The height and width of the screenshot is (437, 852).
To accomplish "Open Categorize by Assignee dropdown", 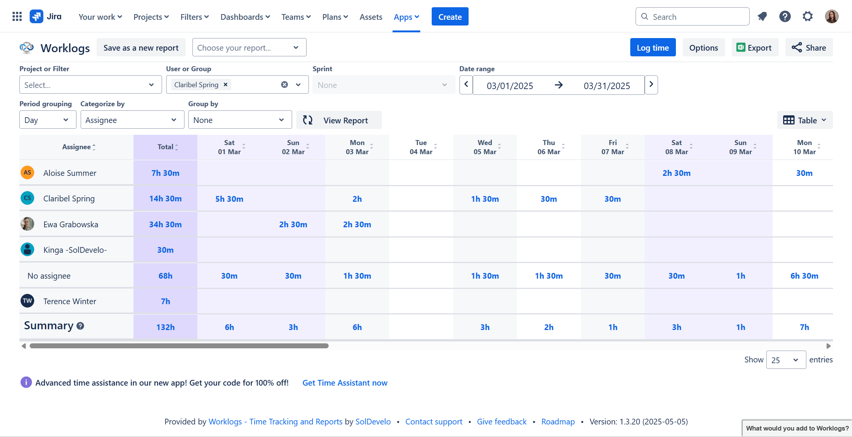I will (x=132, y=120).
